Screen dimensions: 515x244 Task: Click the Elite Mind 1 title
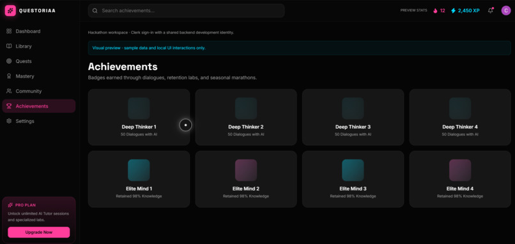pos(139,189)
